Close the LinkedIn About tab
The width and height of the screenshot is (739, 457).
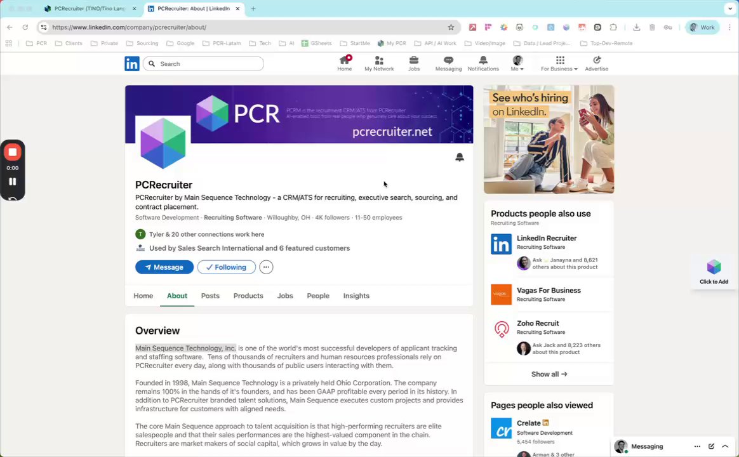(x=237, y=8)
